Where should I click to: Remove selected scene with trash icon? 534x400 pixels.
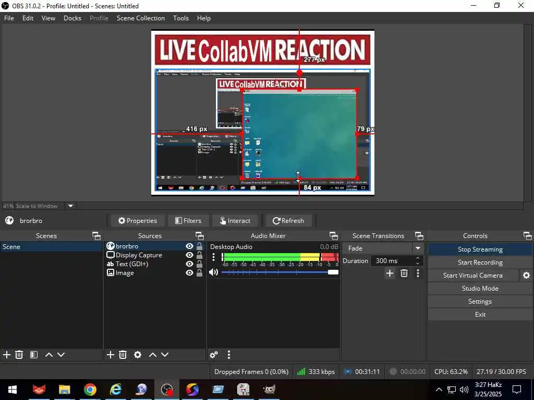click(19, 355)
